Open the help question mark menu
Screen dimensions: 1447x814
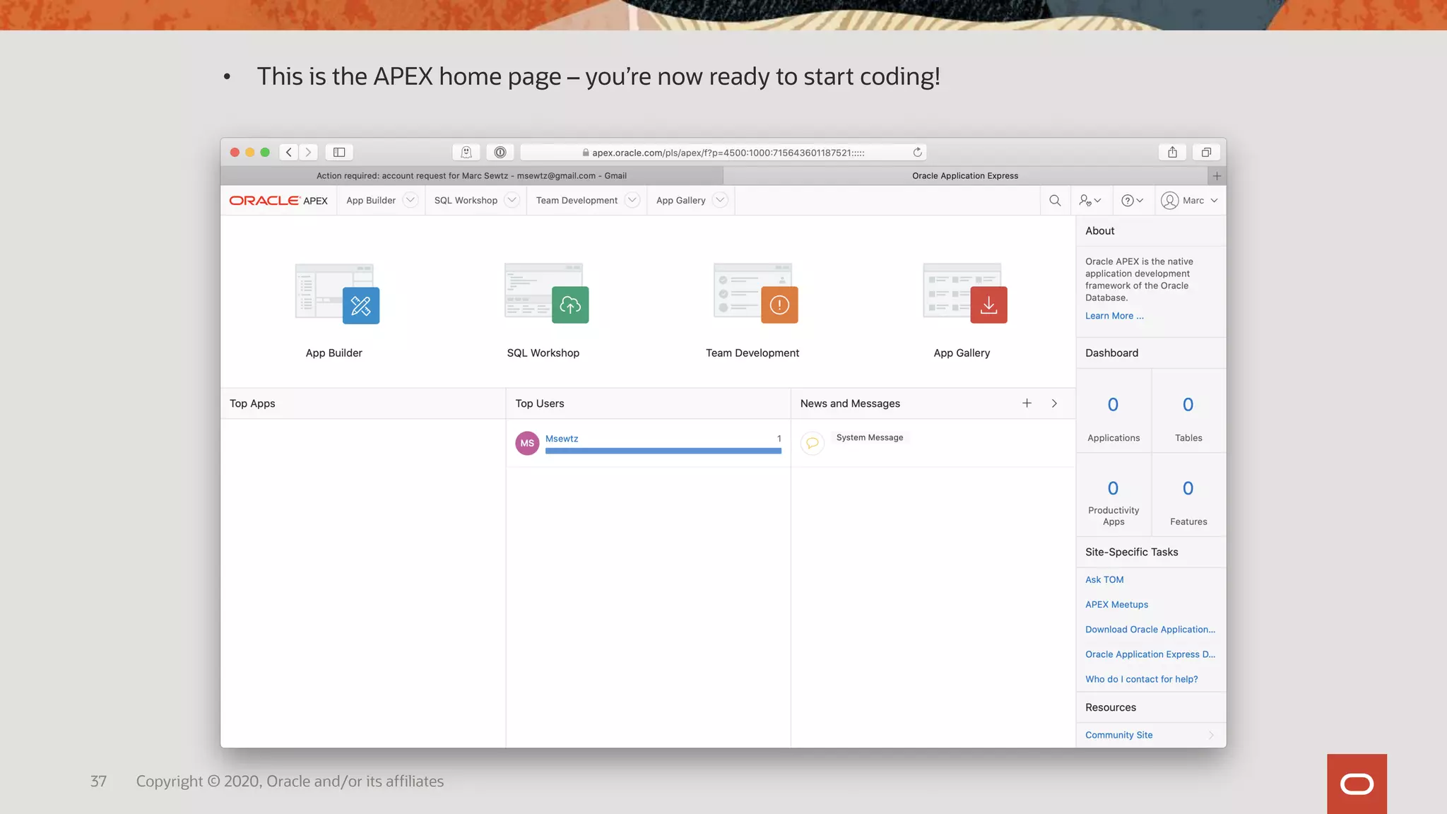click(x=1133, y=201)
